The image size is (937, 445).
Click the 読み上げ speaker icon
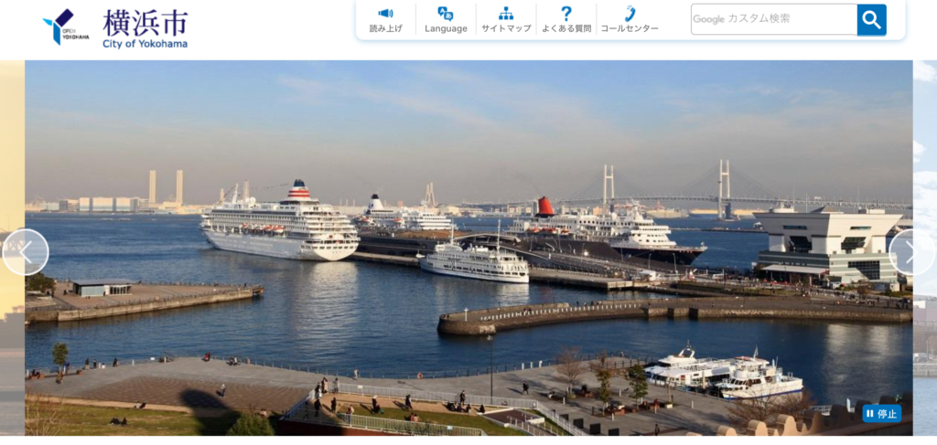pyautogui.click(x=385, y=13)
